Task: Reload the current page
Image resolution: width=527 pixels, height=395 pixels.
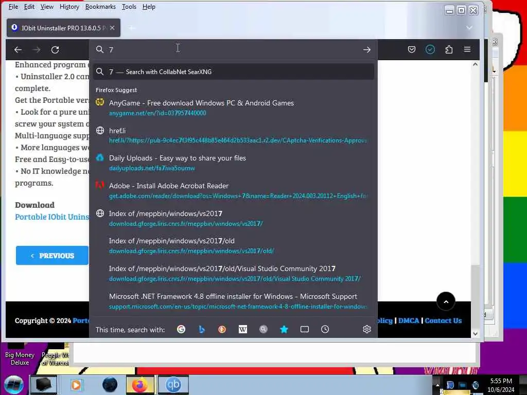Action: [x=55, y=50]
